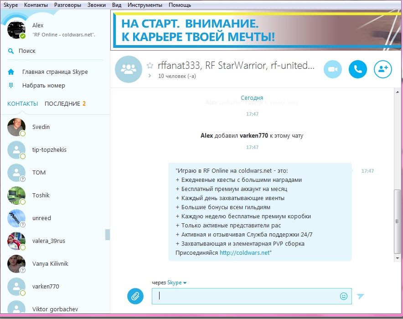Click the '10 человек (-а)' participant count
The image size is (403, 319).
[177, 76]
